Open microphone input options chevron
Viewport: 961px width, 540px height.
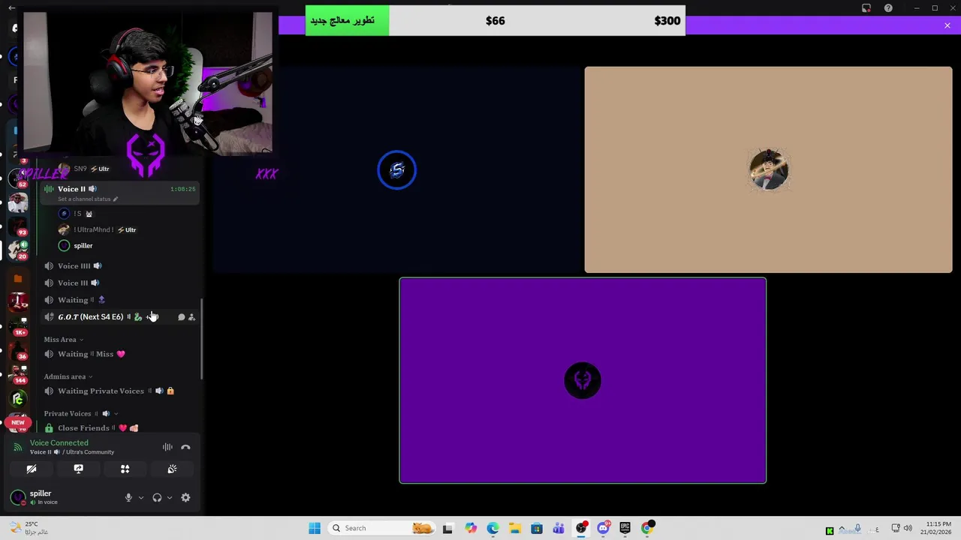tap(140, 497)
